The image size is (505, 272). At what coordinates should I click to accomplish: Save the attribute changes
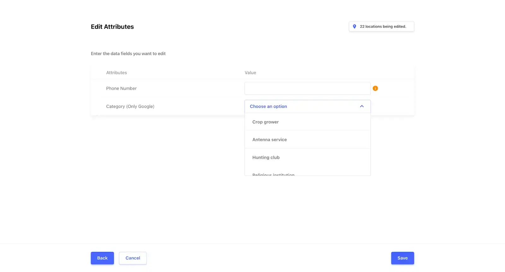point(402,258)
